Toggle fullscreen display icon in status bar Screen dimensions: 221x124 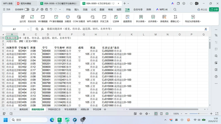[x=217, y=114]
